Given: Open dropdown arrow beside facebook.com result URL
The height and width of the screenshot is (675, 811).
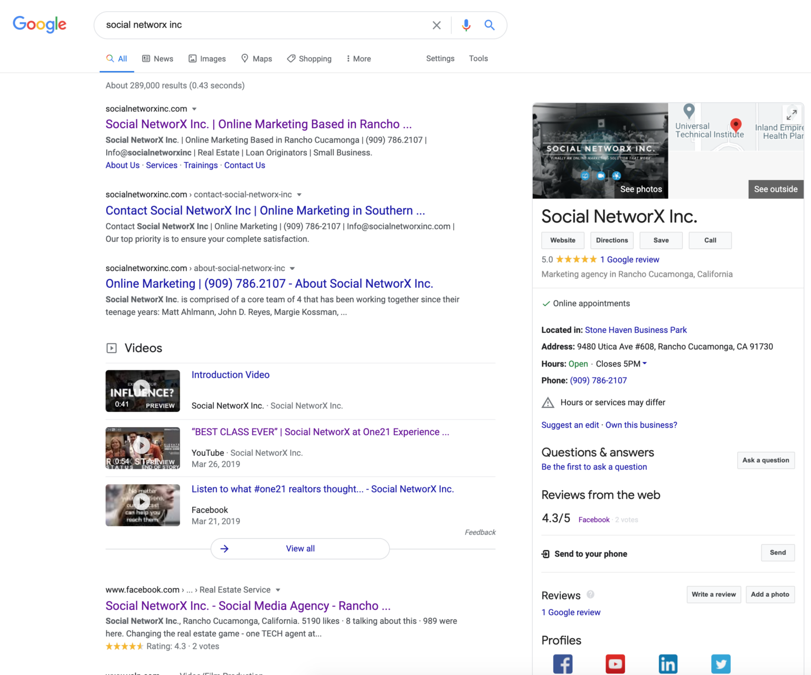Looking at the screenshot, I should [278, 590].
